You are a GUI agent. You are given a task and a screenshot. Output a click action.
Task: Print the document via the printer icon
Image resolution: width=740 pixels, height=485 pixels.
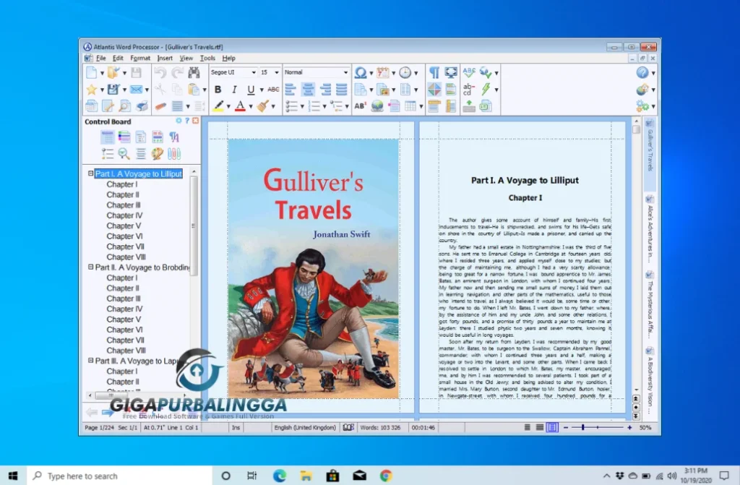pos(141,105)
